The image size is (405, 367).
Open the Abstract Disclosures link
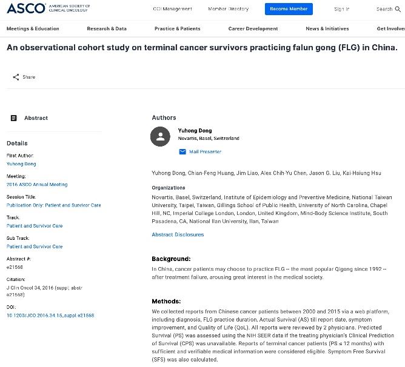[178, 234]
